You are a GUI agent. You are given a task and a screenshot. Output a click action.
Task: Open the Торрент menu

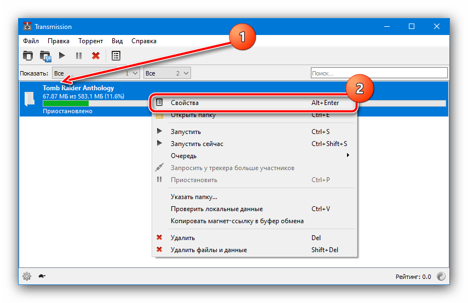[90, 41]
